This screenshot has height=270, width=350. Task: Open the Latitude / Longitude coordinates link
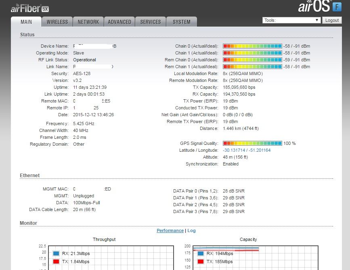pos(247,150)
